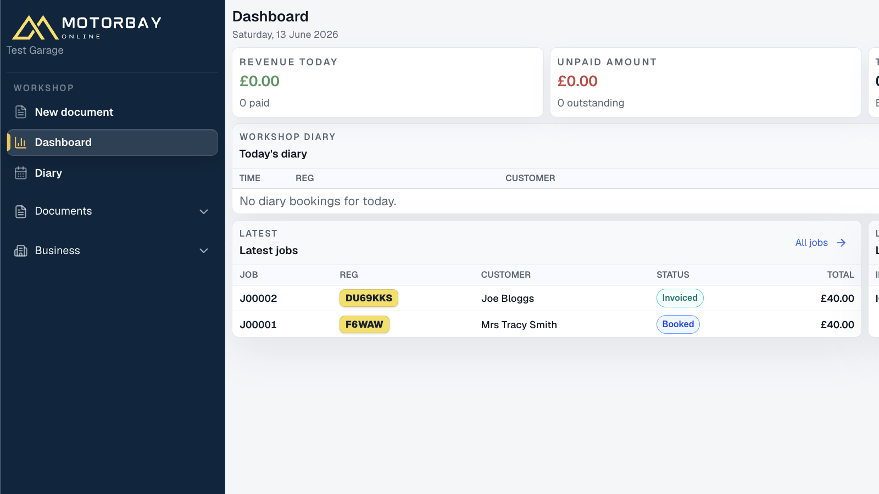The height and width of the screenshot is (494, 879).
Task: Click the Business building icon
Action: pyautogui.click(x=21, y=251)
